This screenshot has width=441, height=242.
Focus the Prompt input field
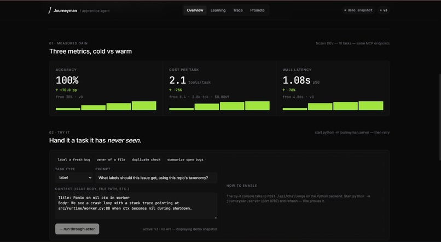click(156, 178)
